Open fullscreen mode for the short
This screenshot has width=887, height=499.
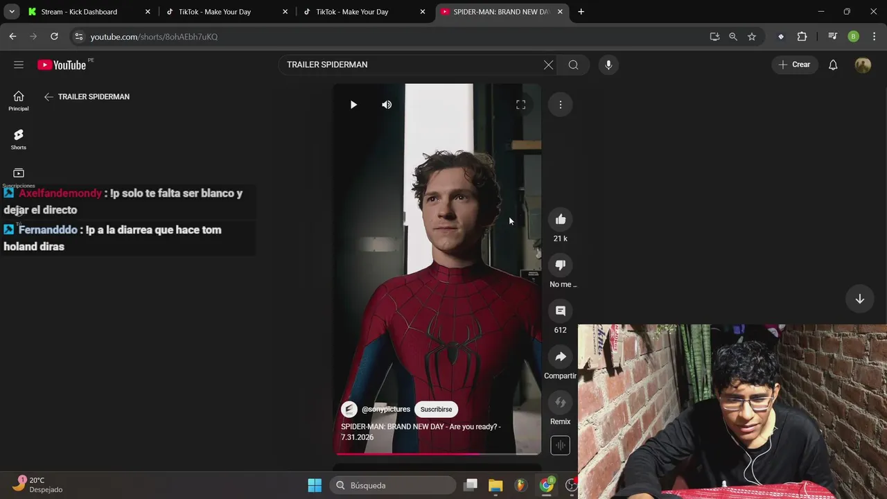coord(520,105)
